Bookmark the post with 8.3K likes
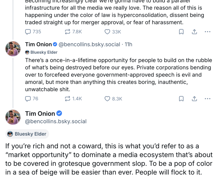Viewport: 218px width, 176px height. click(181, 99)
